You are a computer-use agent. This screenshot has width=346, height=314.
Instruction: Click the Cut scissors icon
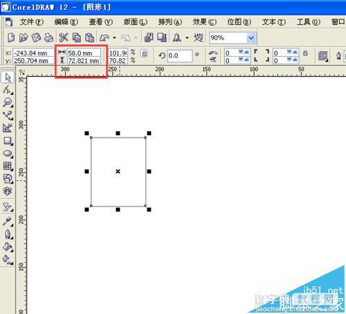tap(64, 37)
